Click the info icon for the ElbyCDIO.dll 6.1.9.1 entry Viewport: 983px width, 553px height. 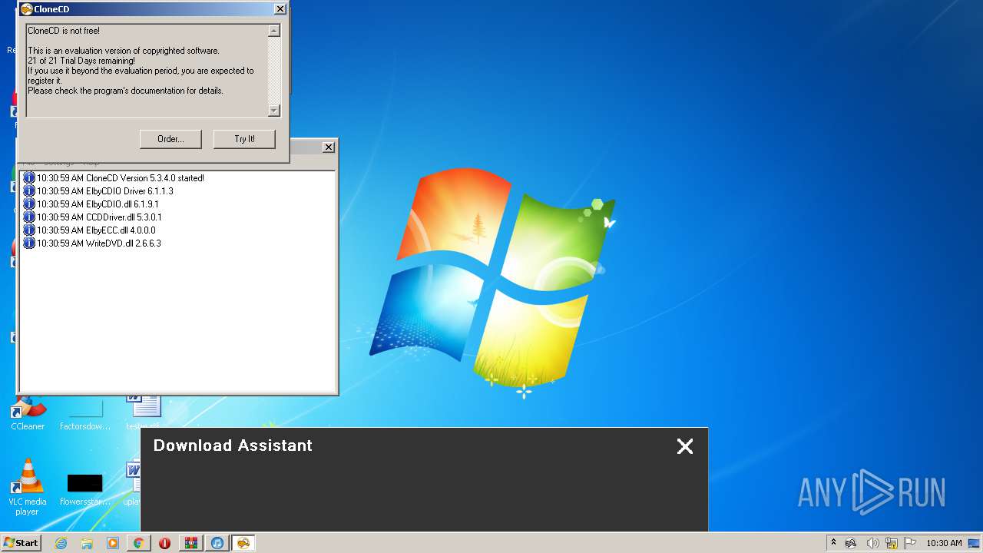(29, 204)
